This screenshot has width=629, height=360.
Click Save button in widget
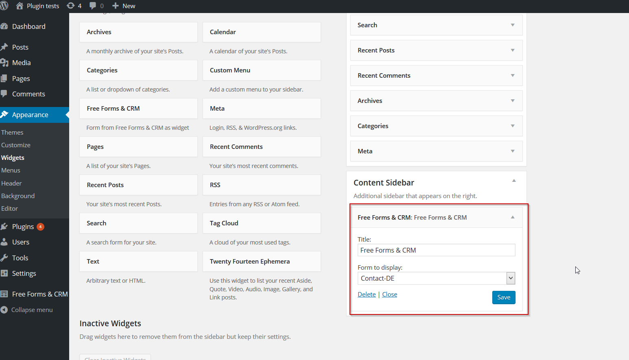pos(504,297)
